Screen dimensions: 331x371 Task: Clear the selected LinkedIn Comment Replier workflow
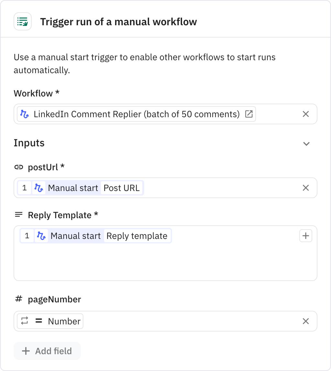click(x=305, y=114)
